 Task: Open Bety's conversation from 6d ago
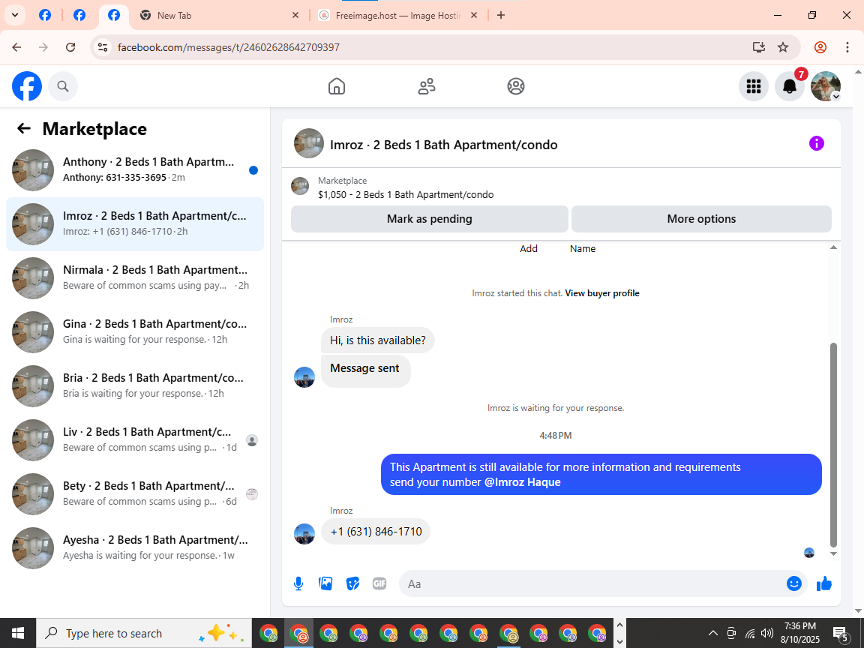(x=134, y=494)
